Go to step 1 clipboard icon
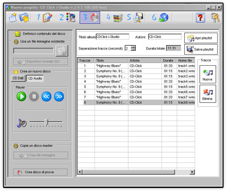 (x=44, y=18)
